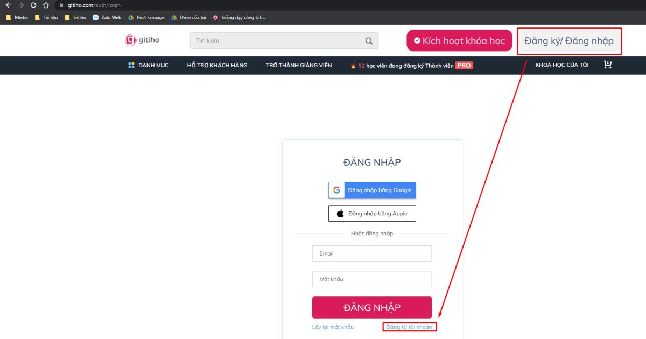The image size is (646, 339).
Task: Click Đăng ký tài khoản link
Action: tap(409, 327)
